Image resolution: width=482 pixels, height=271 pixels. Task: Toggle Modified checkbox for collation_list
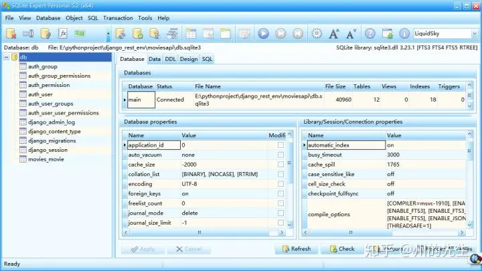tap(280, 174)
